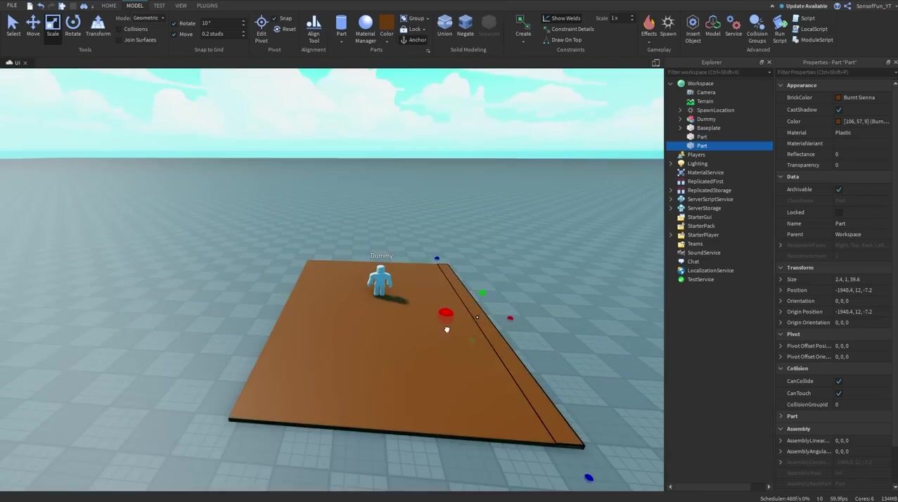Screen dimensions: 898x502
Task: Open the Align Tool
Action: pyautogui.click(x=314, y=29)
